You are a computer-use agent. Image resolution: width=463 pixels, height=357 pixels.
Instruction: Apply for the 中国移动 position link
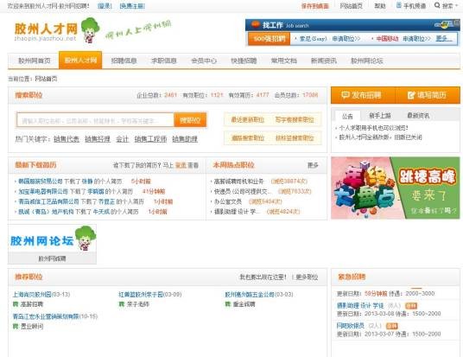coord(416,39)
